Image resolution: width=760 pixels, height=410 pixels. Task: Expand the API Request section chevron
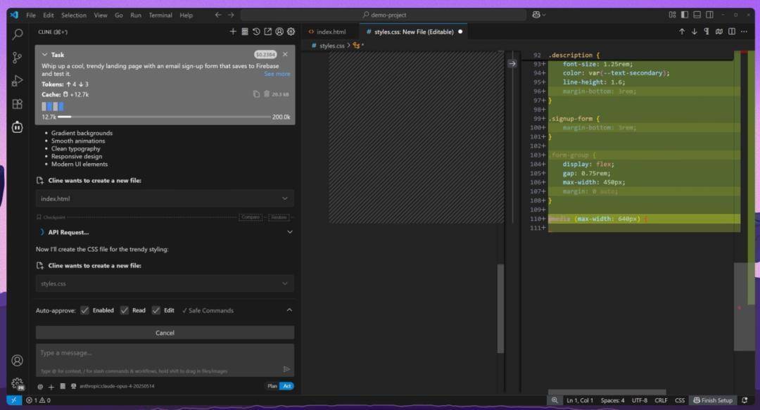(x=290, y=232)
